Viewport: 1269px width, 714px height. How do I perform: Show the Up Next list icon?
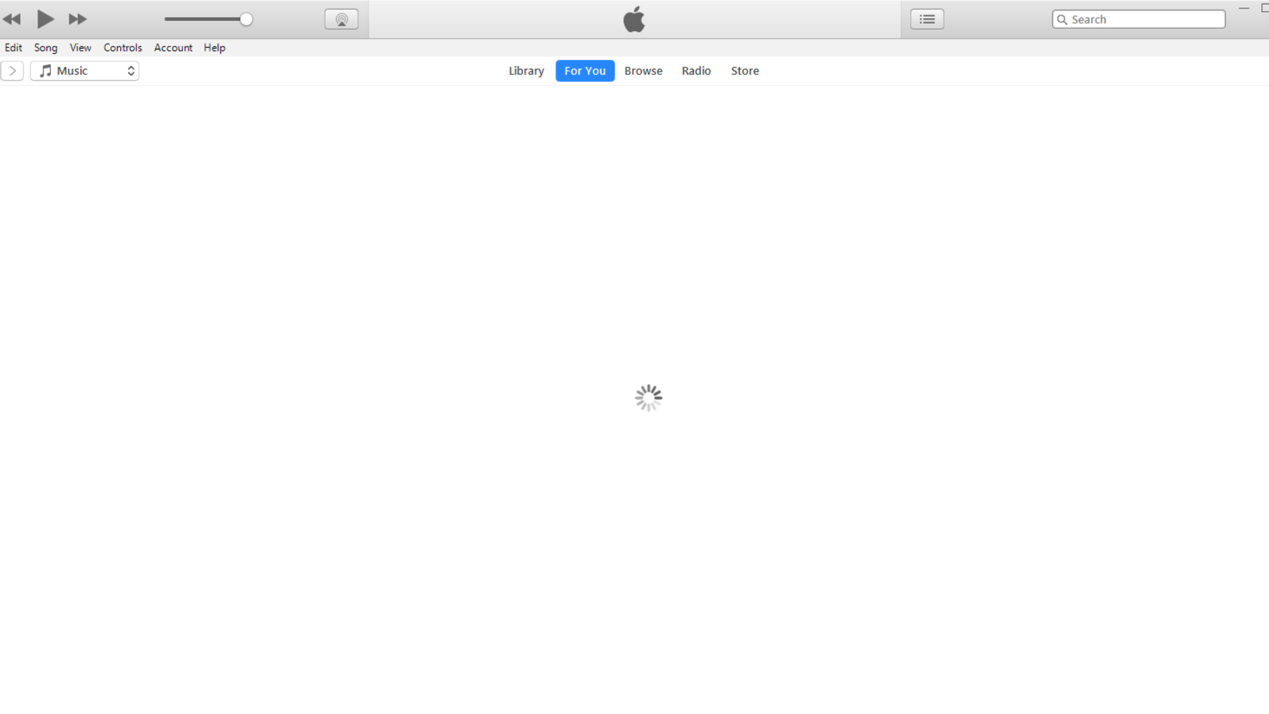pos(927,19)
